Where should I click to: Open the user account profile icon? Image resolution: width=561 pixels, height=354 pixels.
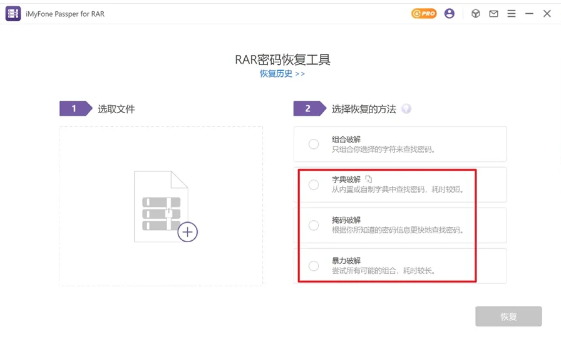[x=450, y=13]
